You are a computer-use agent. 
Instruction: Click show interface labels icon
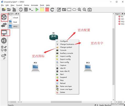click(x=26, y=9)
